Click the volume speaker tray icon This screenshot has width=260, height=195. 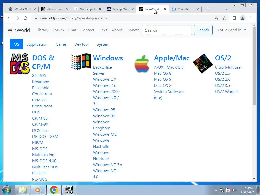234,190
